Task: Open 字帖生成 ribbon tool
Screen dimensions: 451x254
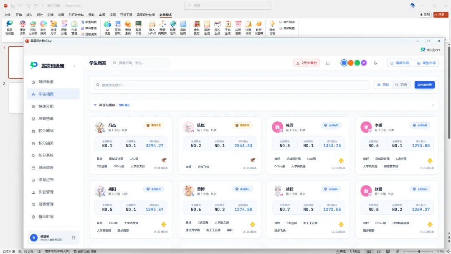Action: 228,28
